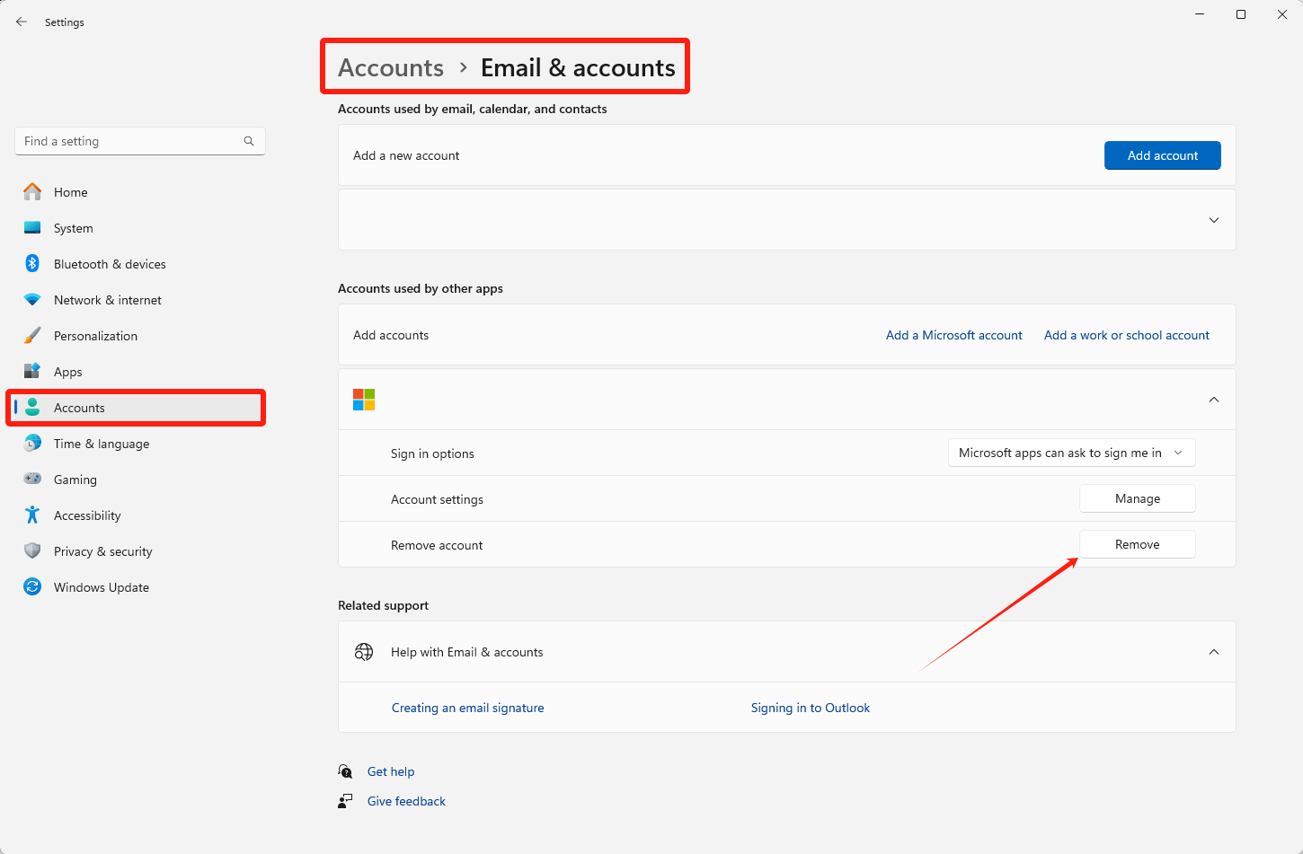Click the Gaming controller icon
This screenshot has width=1303, height=854.
32,480
